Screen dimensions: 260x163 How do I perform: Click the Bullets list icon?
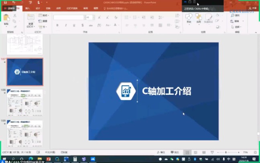coord(127,17)
